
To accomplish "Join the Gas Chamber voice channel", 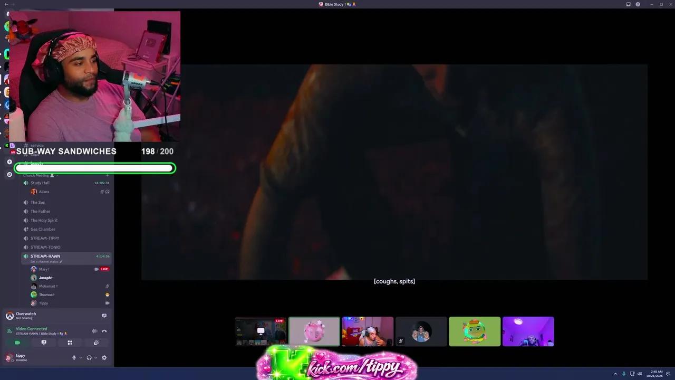I will pos(66,230).
